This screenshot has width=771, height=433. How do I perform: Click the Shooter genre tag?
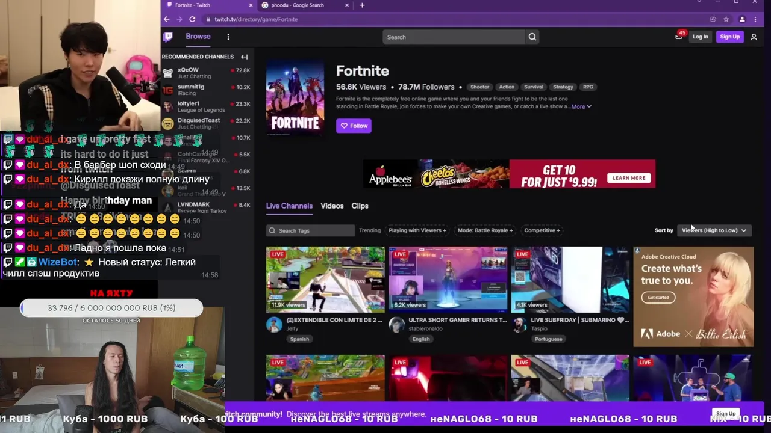[x=479, y=87]
